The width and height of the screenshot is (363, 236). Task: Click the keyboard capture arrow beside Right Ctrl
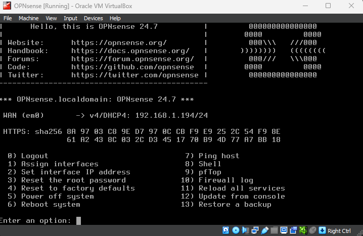click(323, 230)
